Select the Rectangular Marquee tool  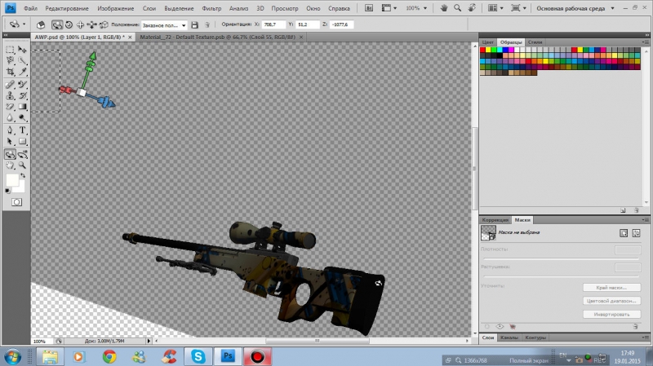[10, 50]
